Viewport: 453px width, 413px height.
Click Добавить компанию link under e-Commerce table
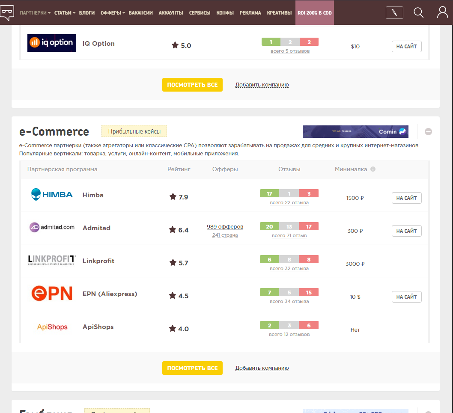tap(262, 368)
